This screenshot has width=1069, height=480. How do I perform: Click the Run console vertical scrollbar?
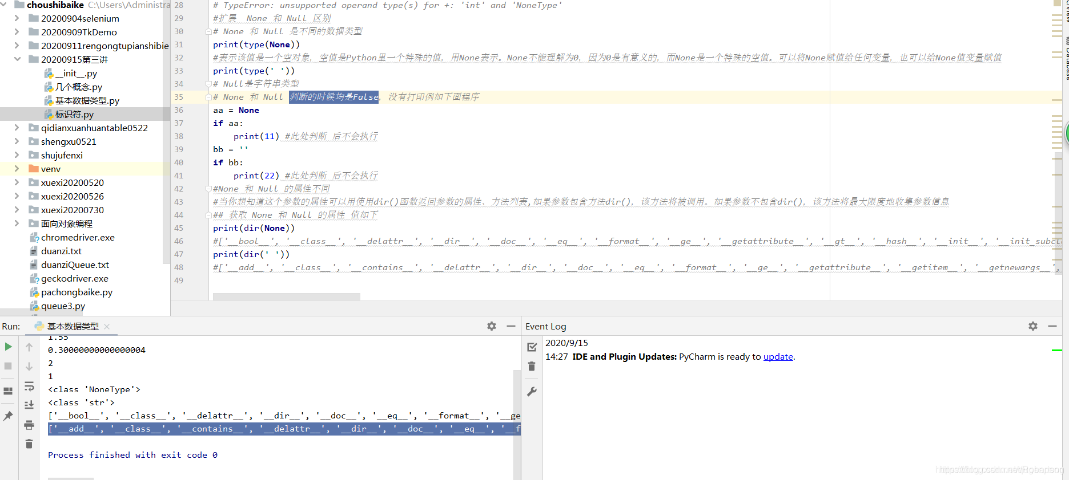tap(517, 425)
